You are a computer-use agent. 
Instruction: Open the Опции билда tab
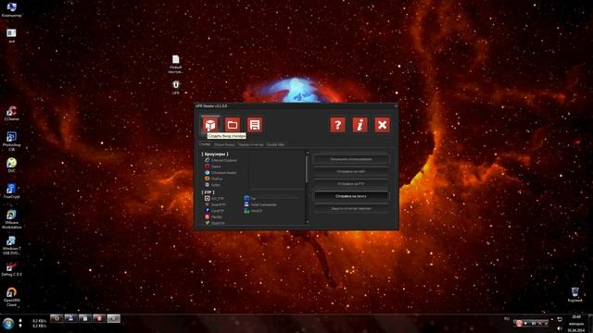point(224,144)
